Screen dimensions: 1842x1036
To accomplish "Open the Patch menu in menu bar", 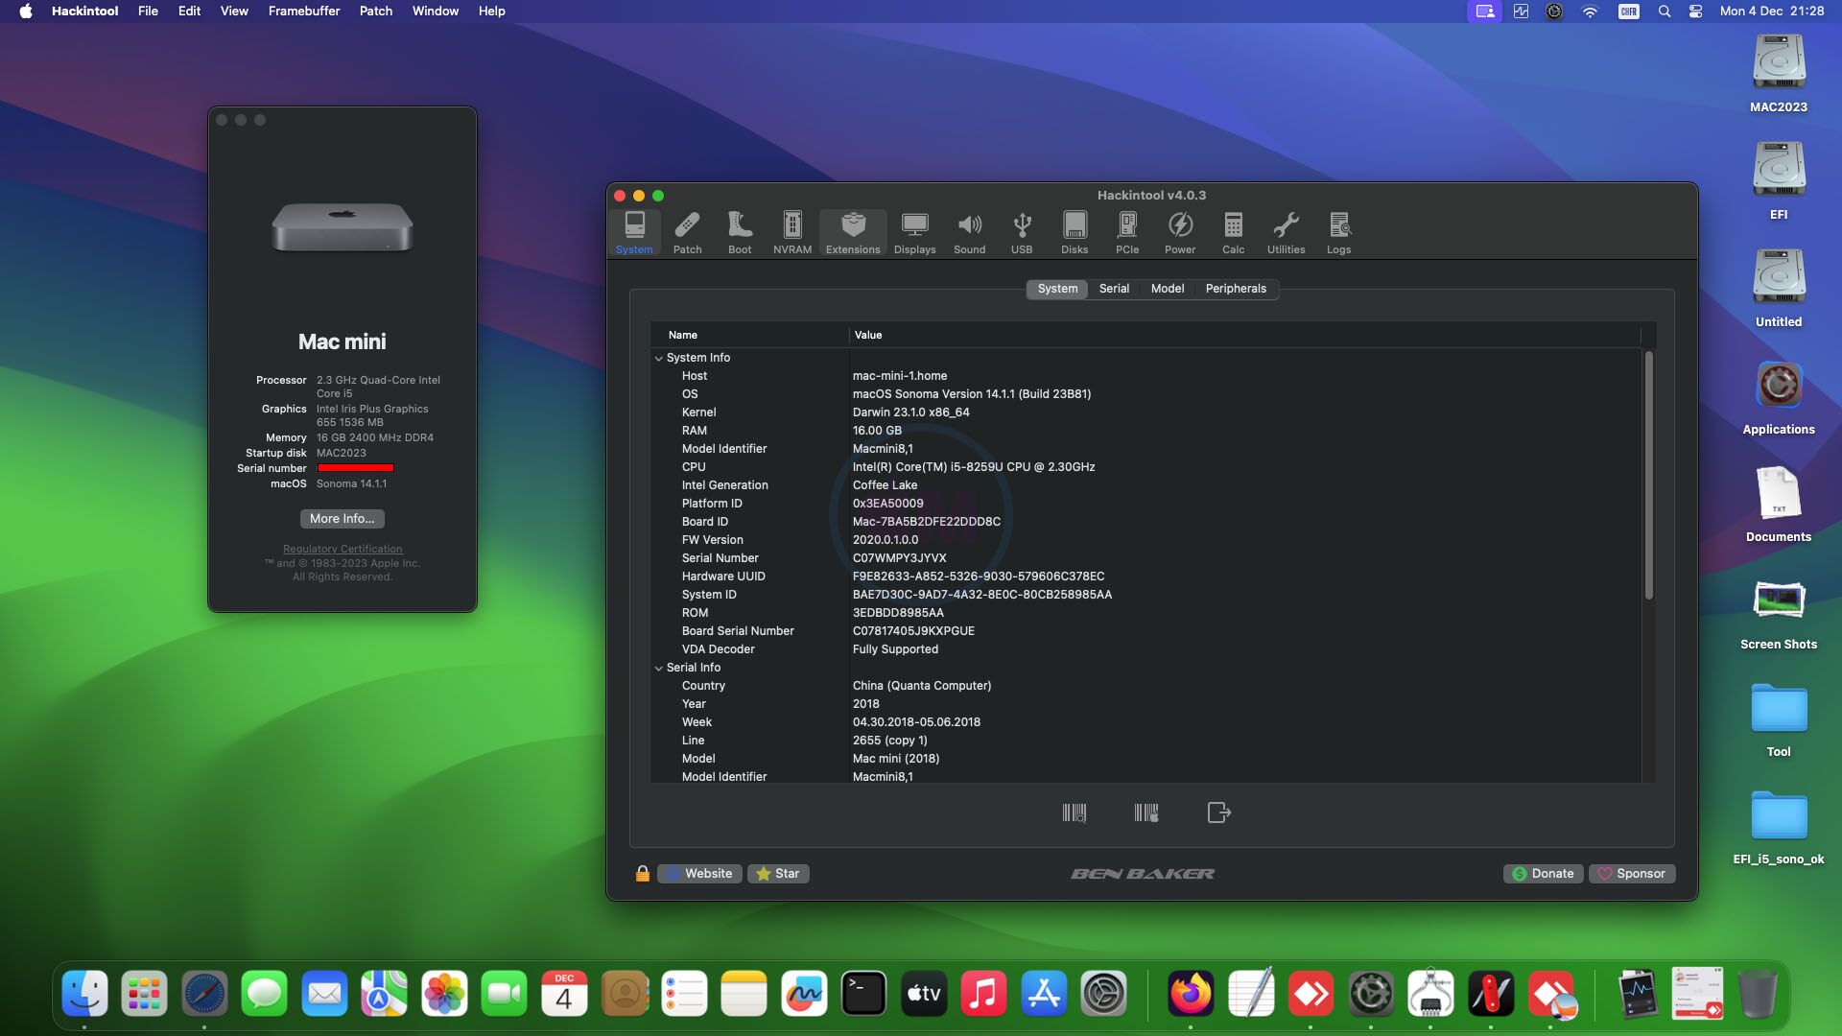I will pyautogui.click(x=376, y=12).
